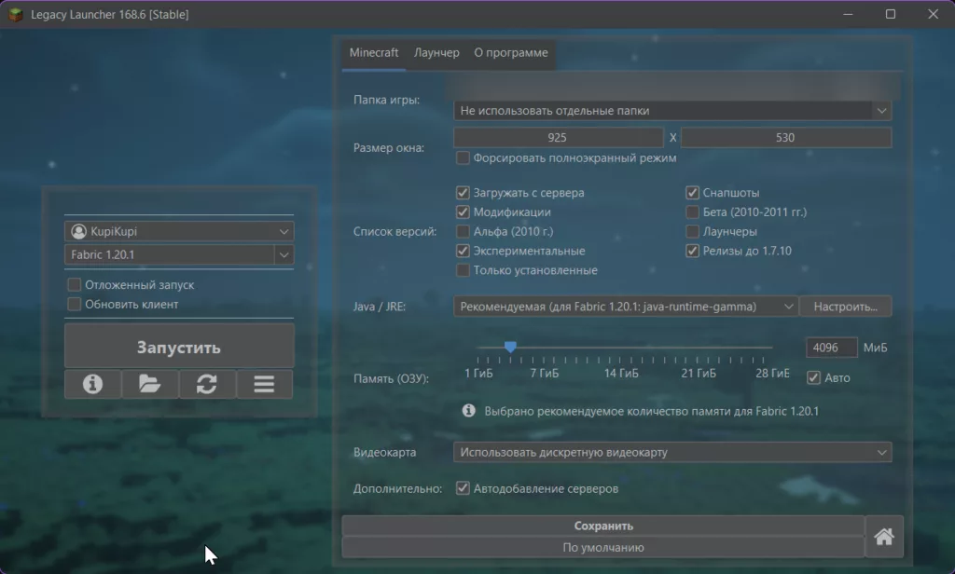The height and width of the screenshot is (574, 955).
Task: Toggle the Авто memory checkbox
Action: [813, 377]
